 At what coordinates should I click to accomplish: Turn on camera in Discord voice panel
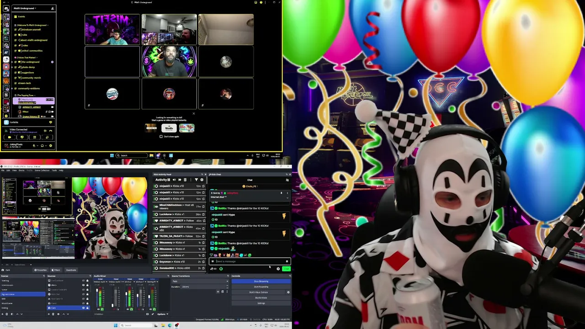pos(10,137)
